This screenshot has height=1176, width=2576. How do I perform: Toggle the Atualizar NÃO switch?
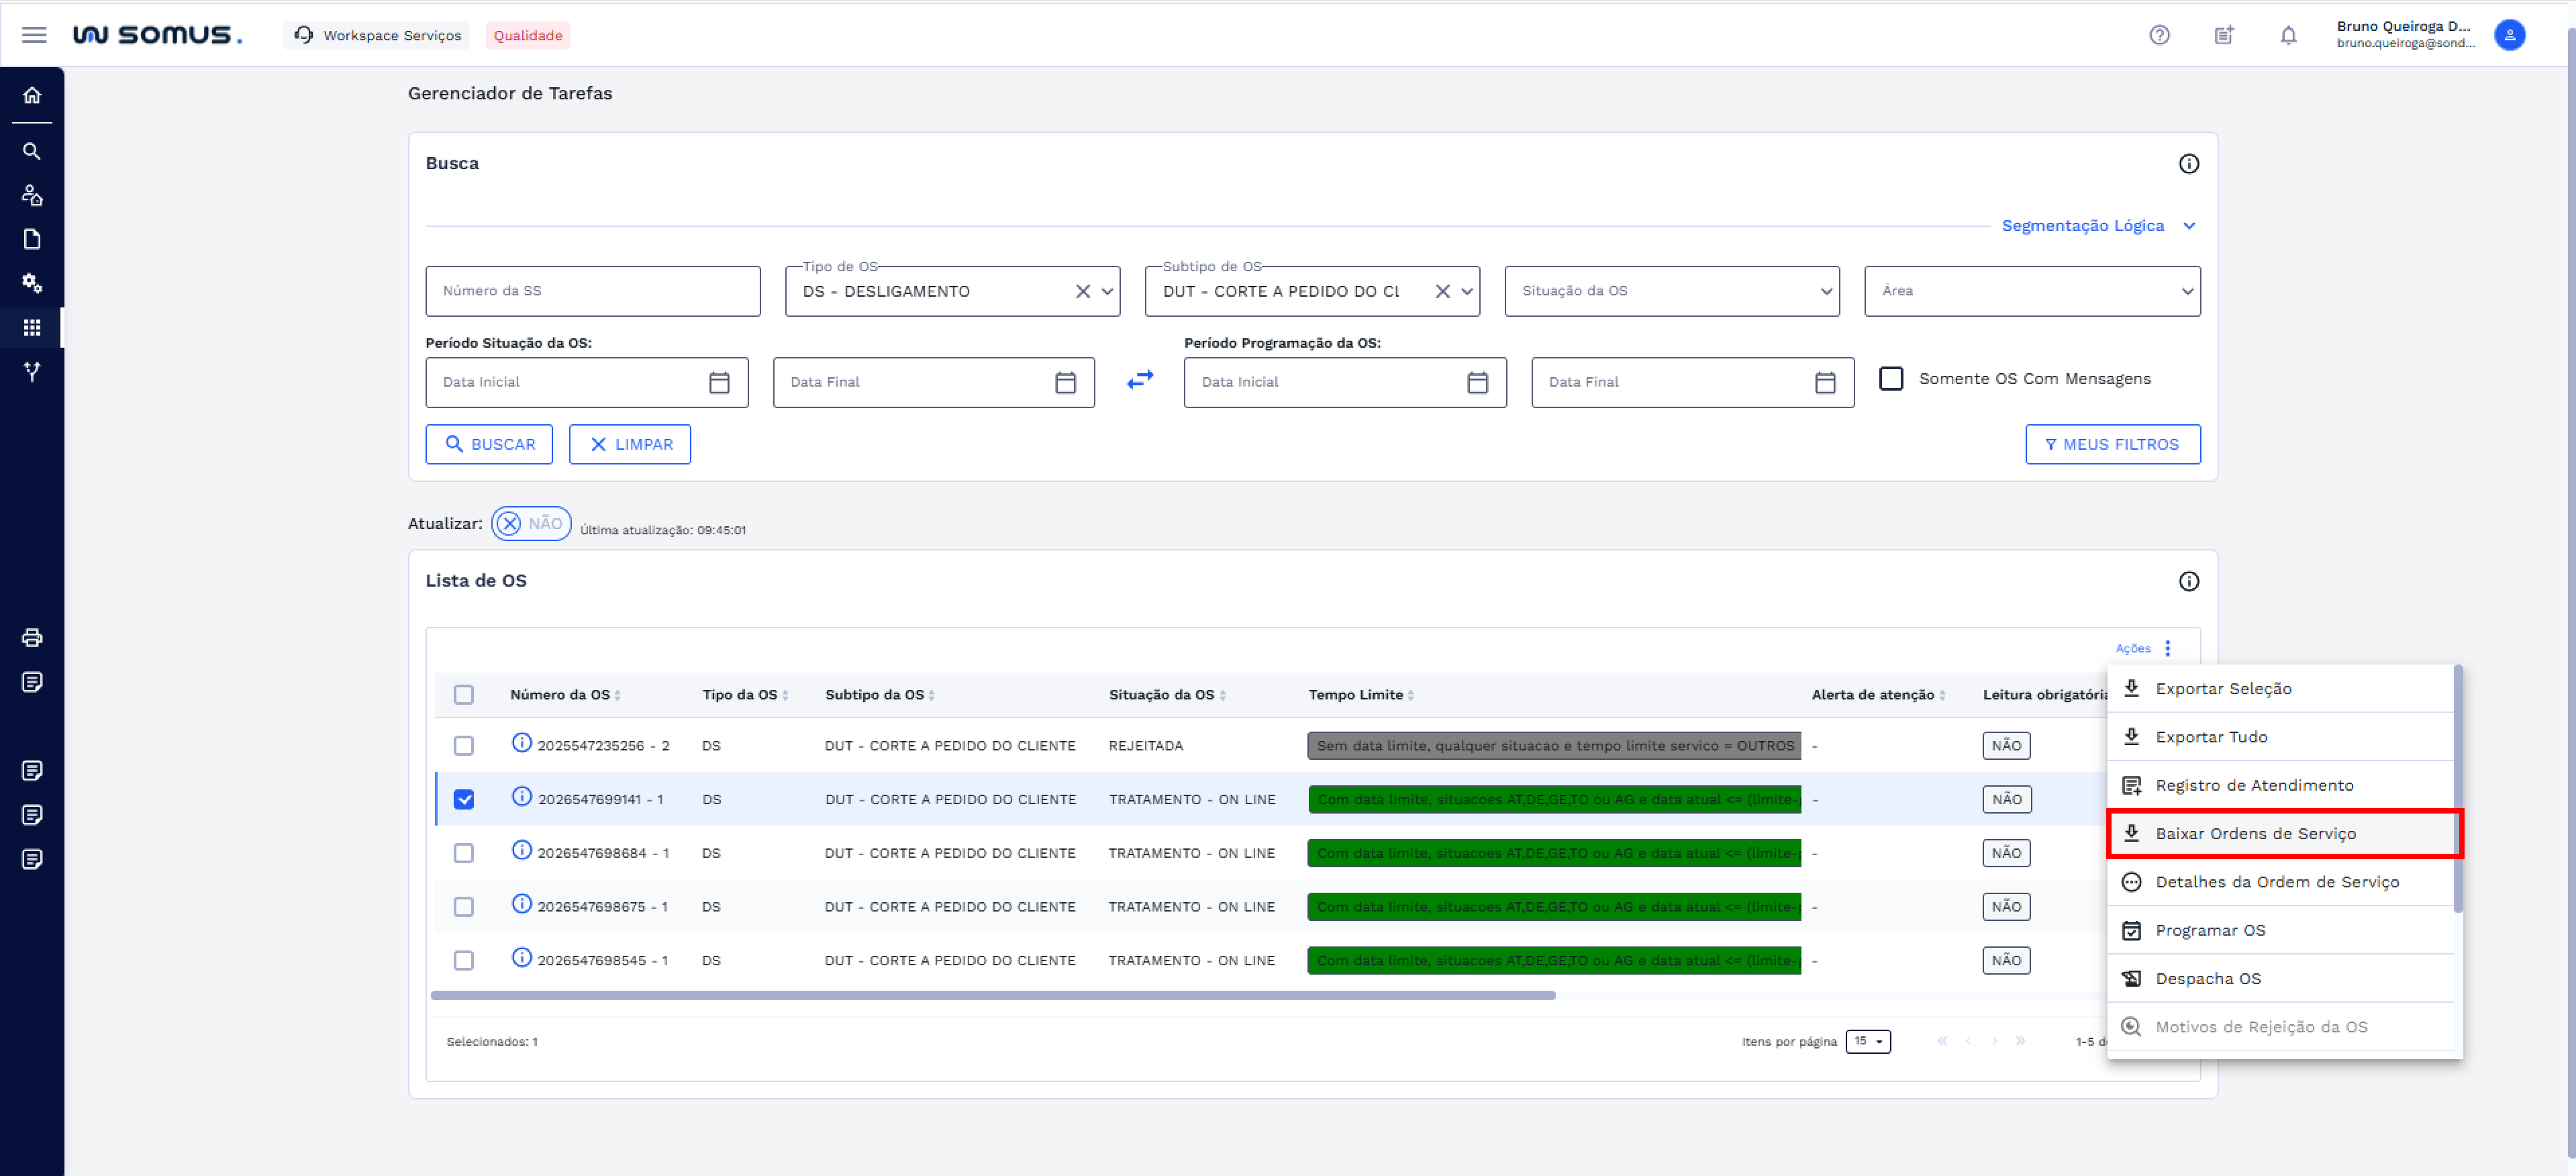coord(531,523)
